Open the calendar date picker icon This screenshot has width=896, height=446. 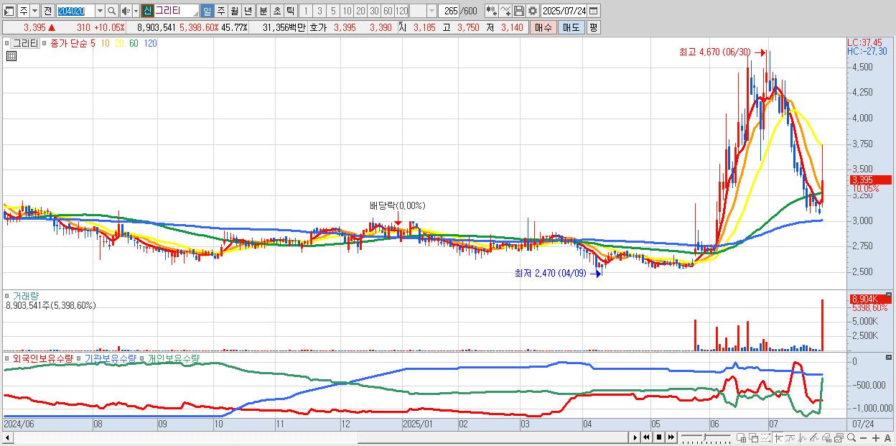594,11
